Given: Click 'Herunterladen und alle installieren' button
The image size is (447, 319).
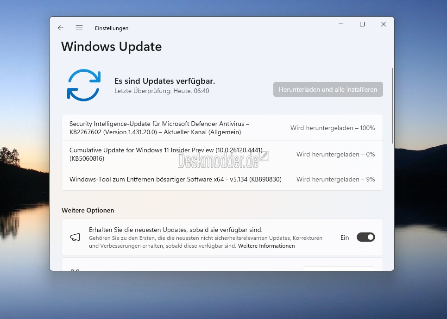Looking at the screenshot, I should coord(328,89).
